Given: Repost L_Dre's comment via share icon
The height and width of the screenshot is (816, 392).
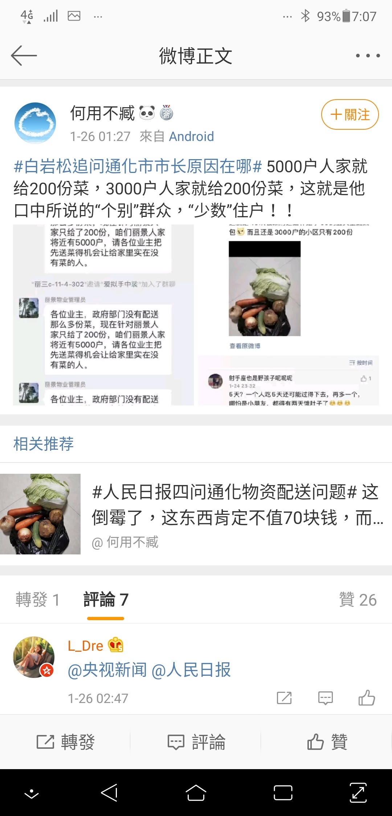Looking at the screenshot, I should [x=284, y=698].
